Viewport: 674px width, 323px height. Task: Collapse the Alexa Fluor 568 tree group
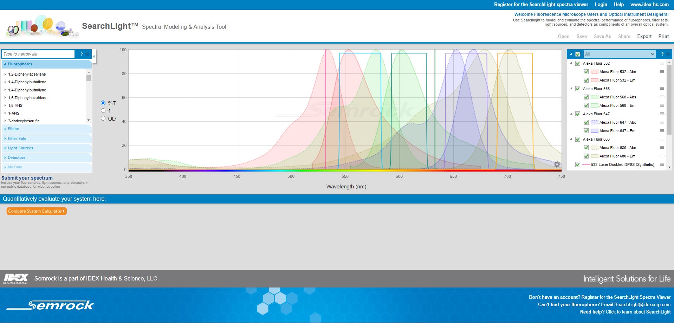coord(571,89)
